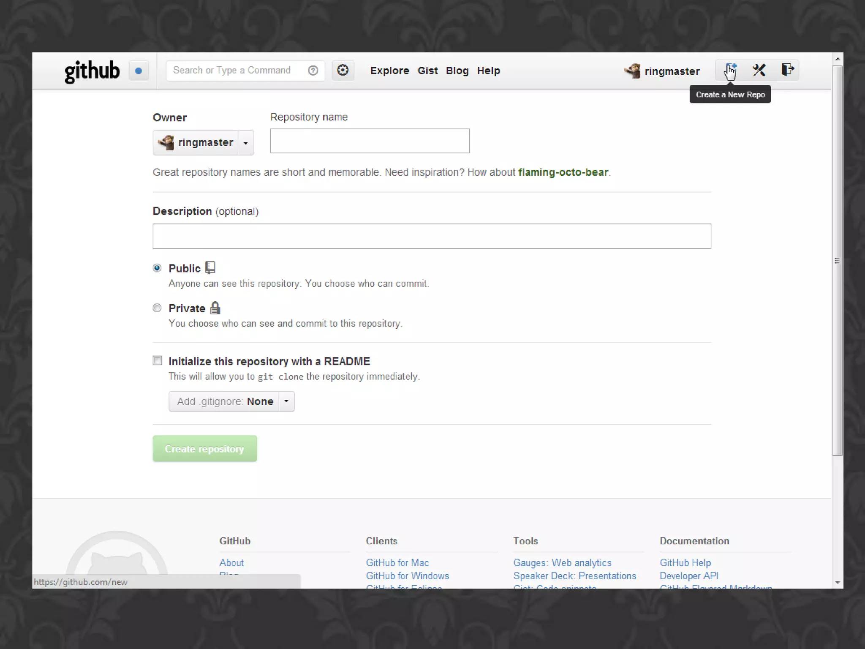The height and width of the screenshot is (649, 865).
Task: Click the search help question icon
Action: (313, 71)
